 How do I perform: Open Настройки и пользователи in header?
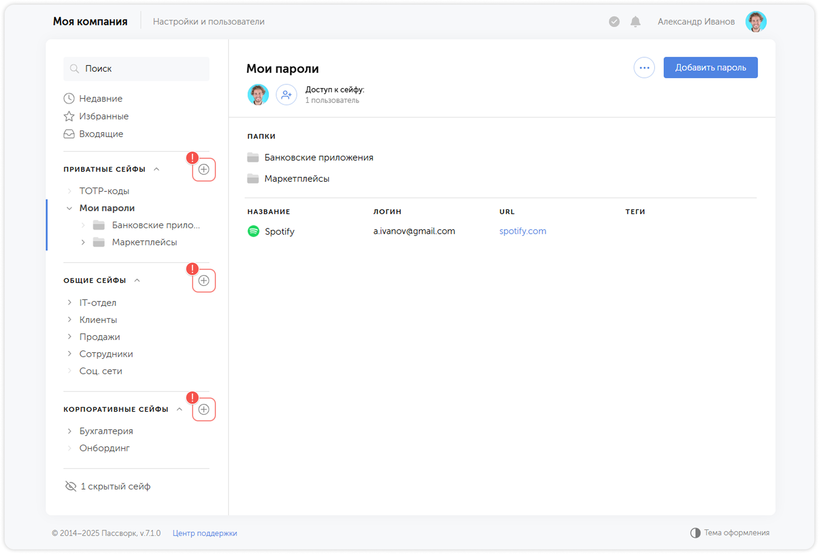click(x=209, y=22)
